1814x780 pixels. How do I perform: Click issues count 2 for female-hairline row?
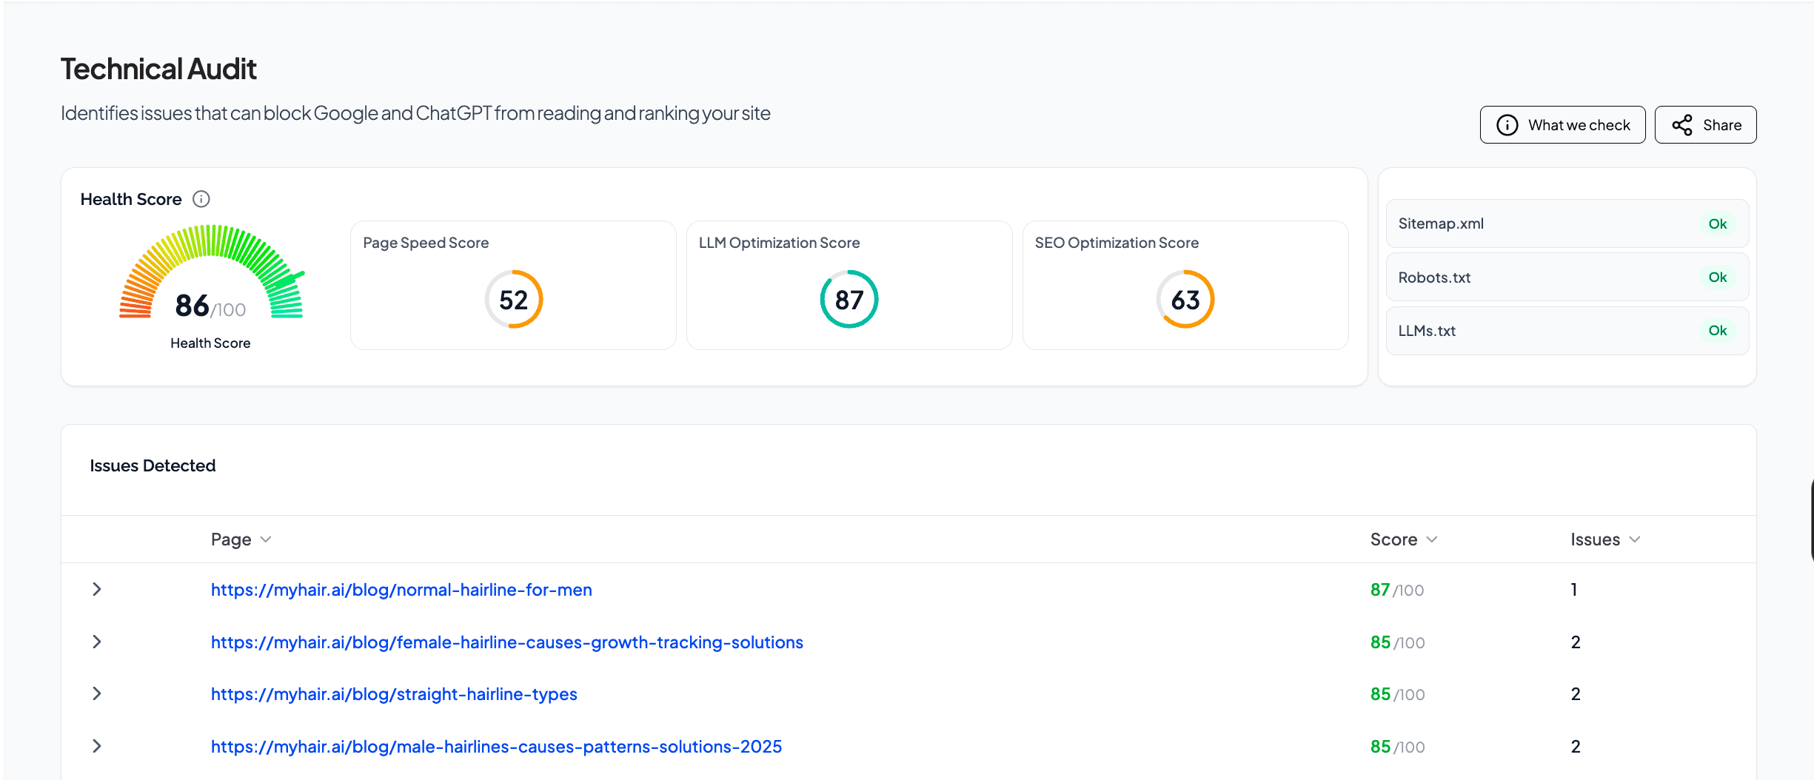[1576, 642]
